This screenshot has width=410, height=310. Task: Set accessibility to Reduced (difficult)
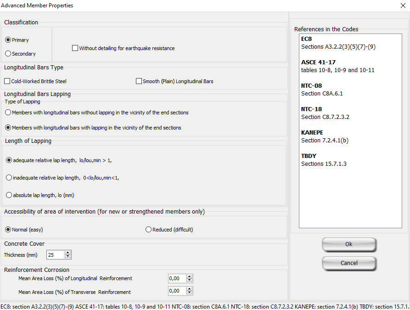tap(148, 230)
